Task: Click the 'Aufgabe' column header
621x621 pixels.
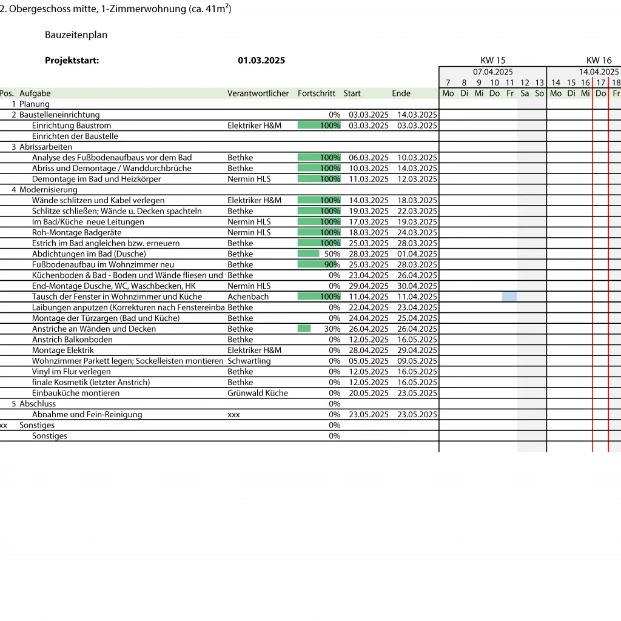Action: tap(35, 93)
